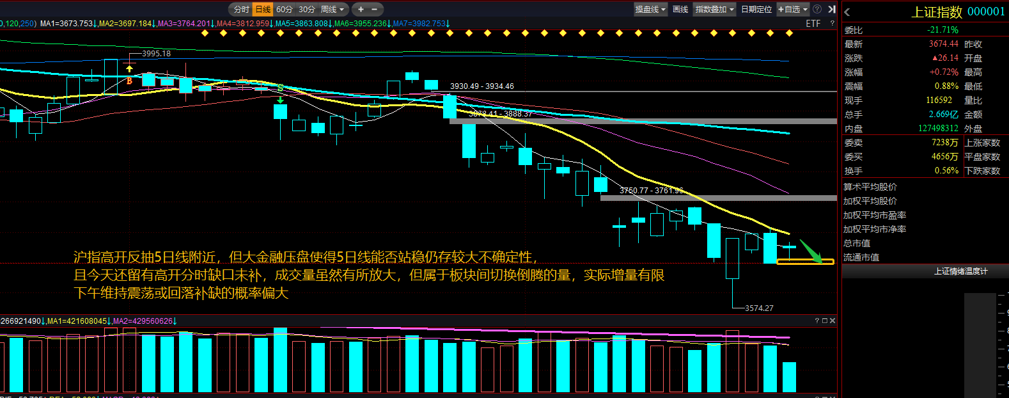This screenshot has width=1009, height=398.
Task: Click the 震幅 value 0.88%
Action: click(x=946, y=86)
